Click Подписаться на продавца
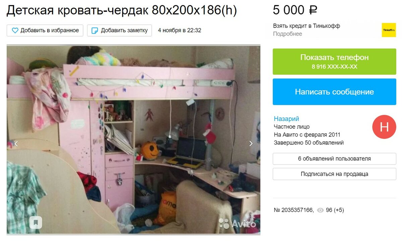The width and height of the screenshot is (402, 241). tap(334, 174)
